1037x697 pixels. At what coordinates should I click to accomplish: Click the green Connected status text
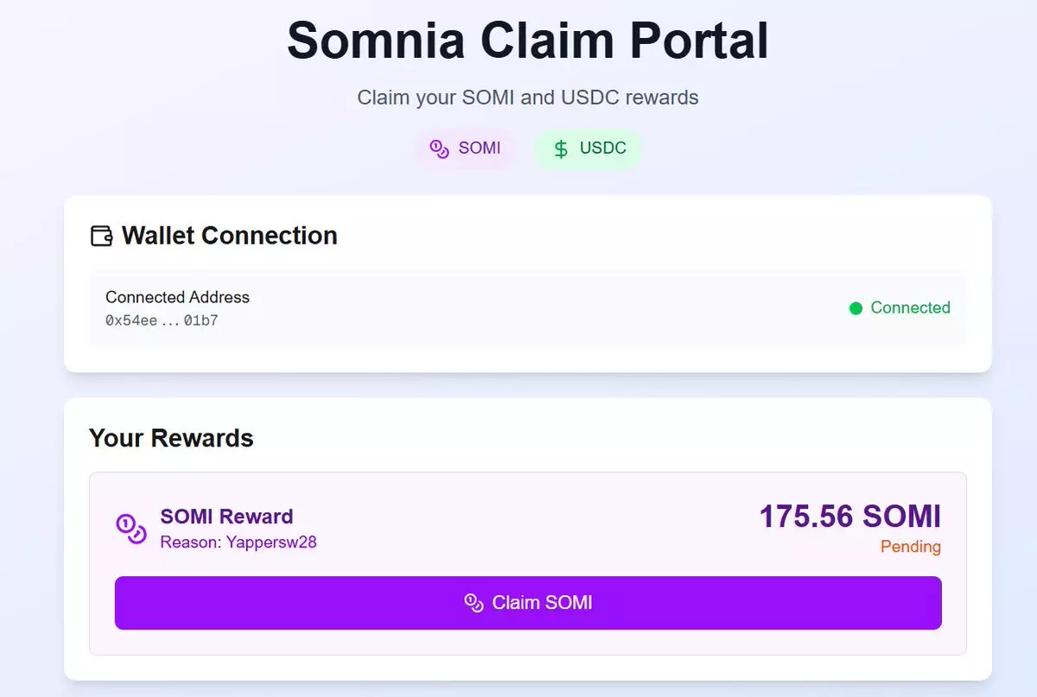(x=910, y=307)
